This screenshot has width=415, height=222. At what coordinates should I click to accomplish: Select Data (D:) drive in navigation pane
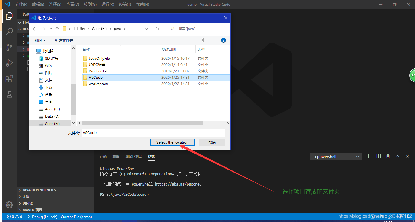tap(50, 116)
